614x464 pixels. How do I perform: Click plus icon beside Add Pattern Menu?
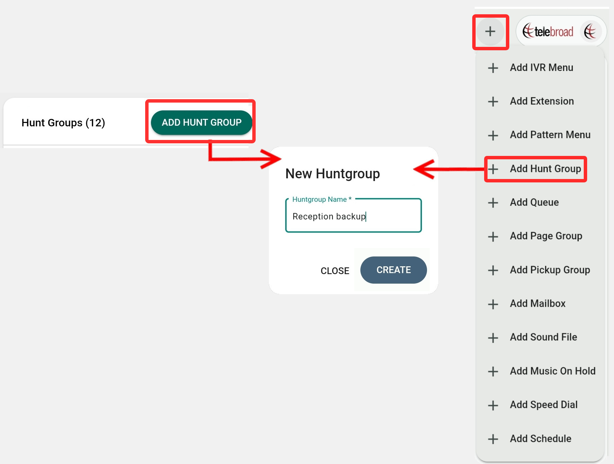(x=493, y=136)
